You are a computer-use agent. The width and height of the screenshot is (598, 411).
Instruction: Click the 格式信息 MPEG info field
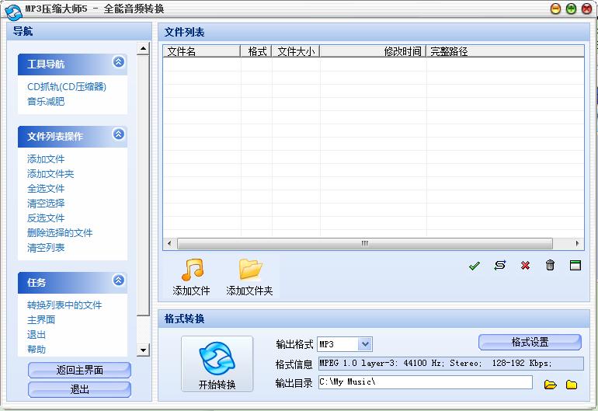point(450,364)
